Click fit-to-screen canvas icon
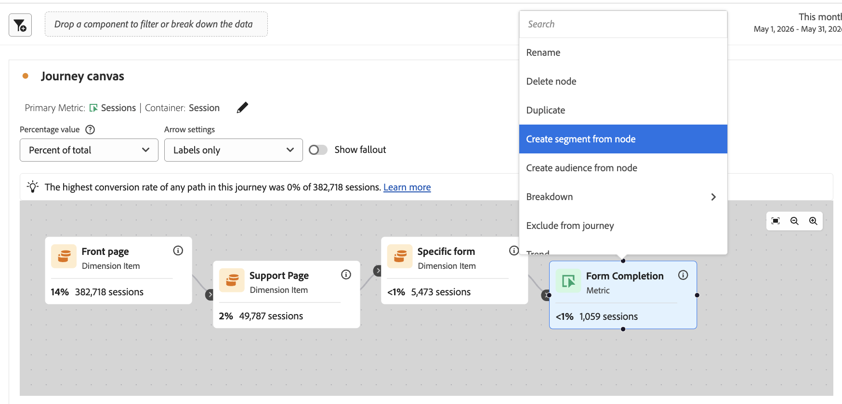 (776, 221)
